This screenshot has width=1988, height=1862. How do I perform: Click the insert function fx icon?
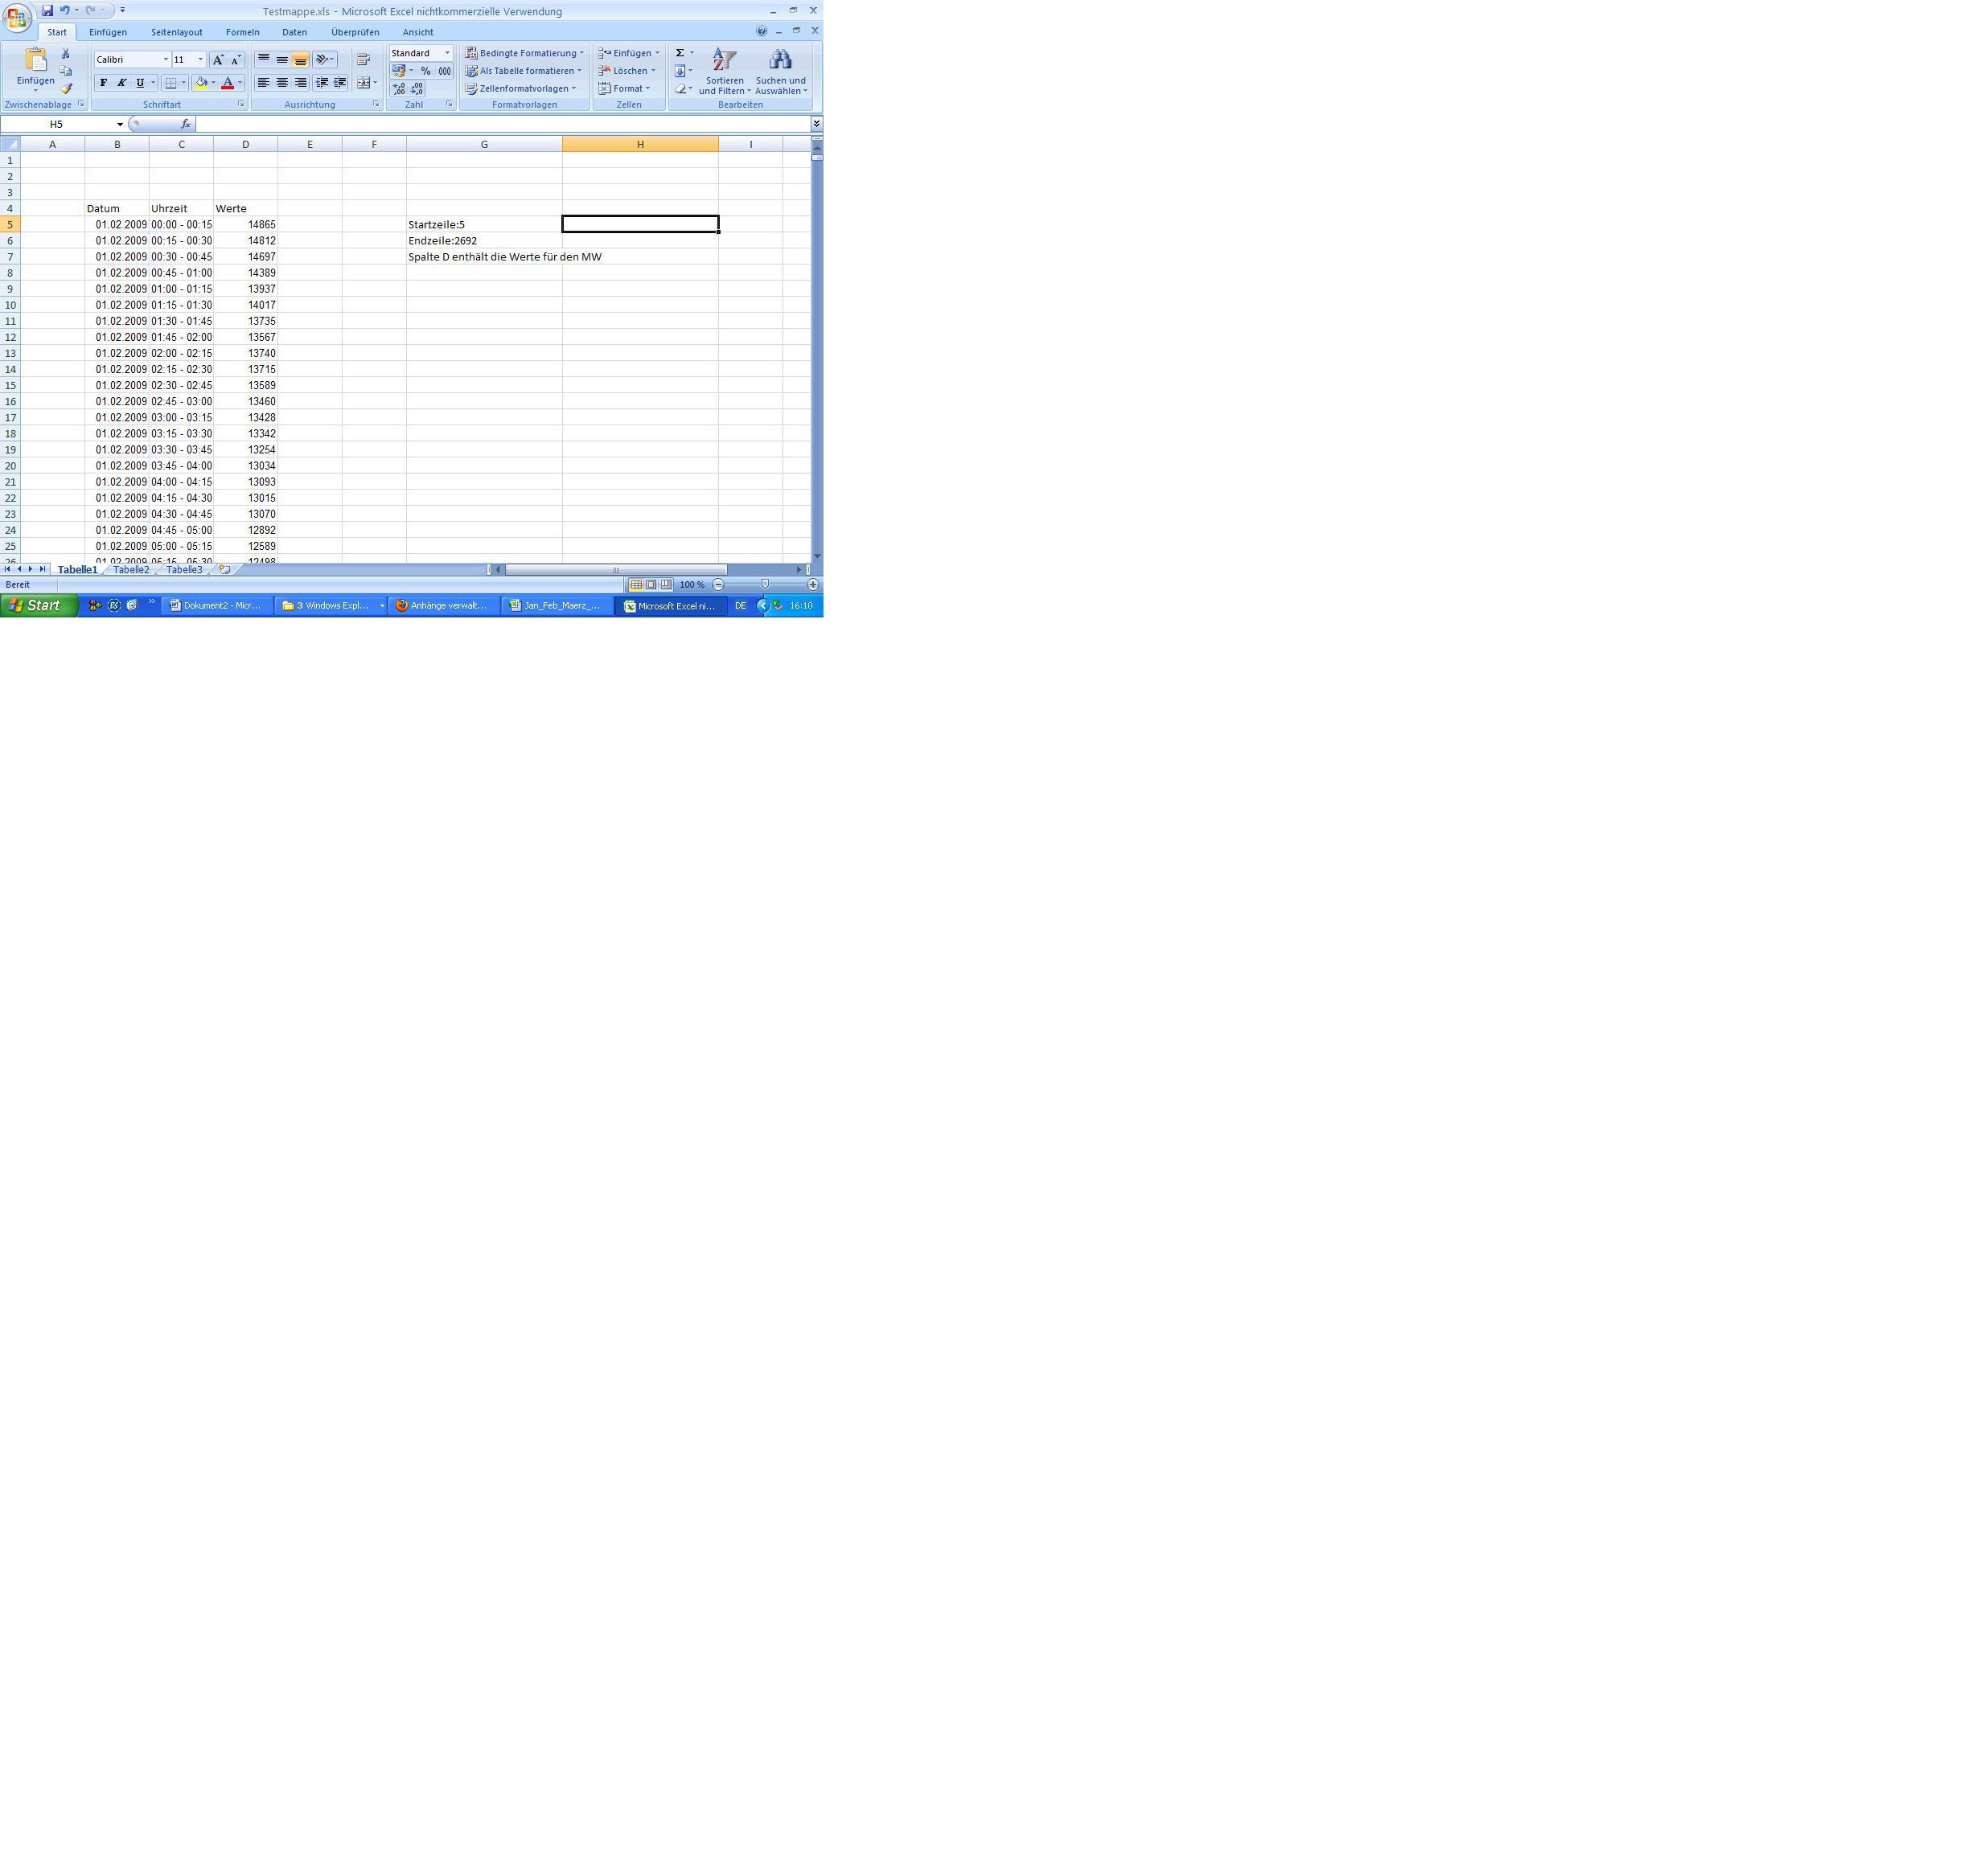[x=185, y=124]
